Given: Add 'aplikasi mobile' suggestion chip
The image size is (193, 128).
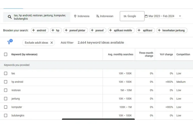Looking at the screenshot, I should coord(121,30).
